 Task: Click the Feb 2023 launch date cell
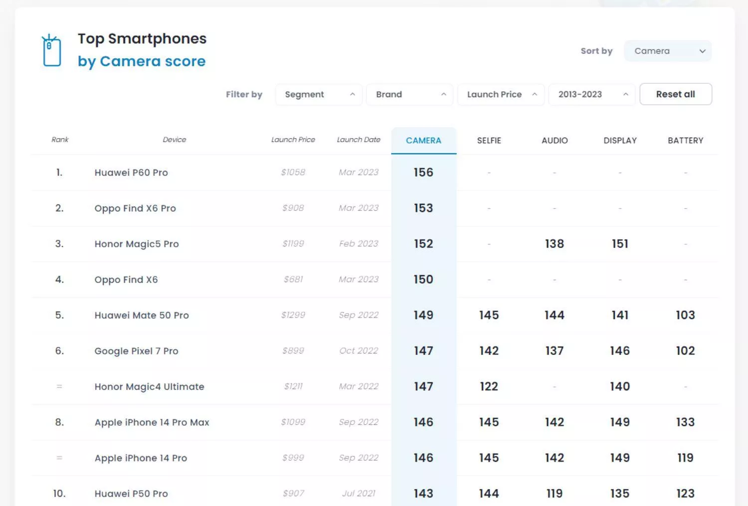[x=359, y=244]
